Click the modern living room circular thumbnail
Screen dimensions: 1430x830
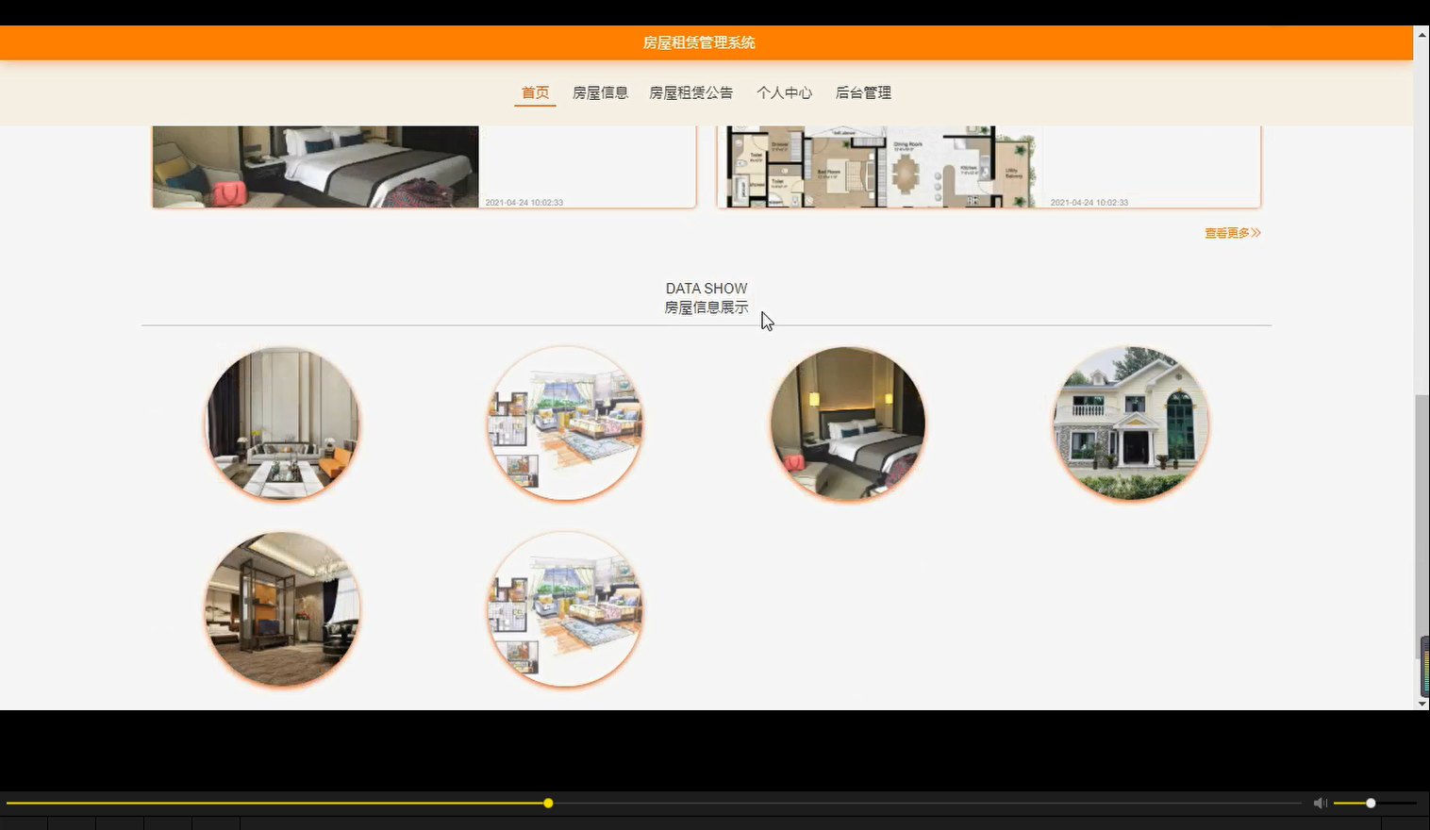point(282,423)
